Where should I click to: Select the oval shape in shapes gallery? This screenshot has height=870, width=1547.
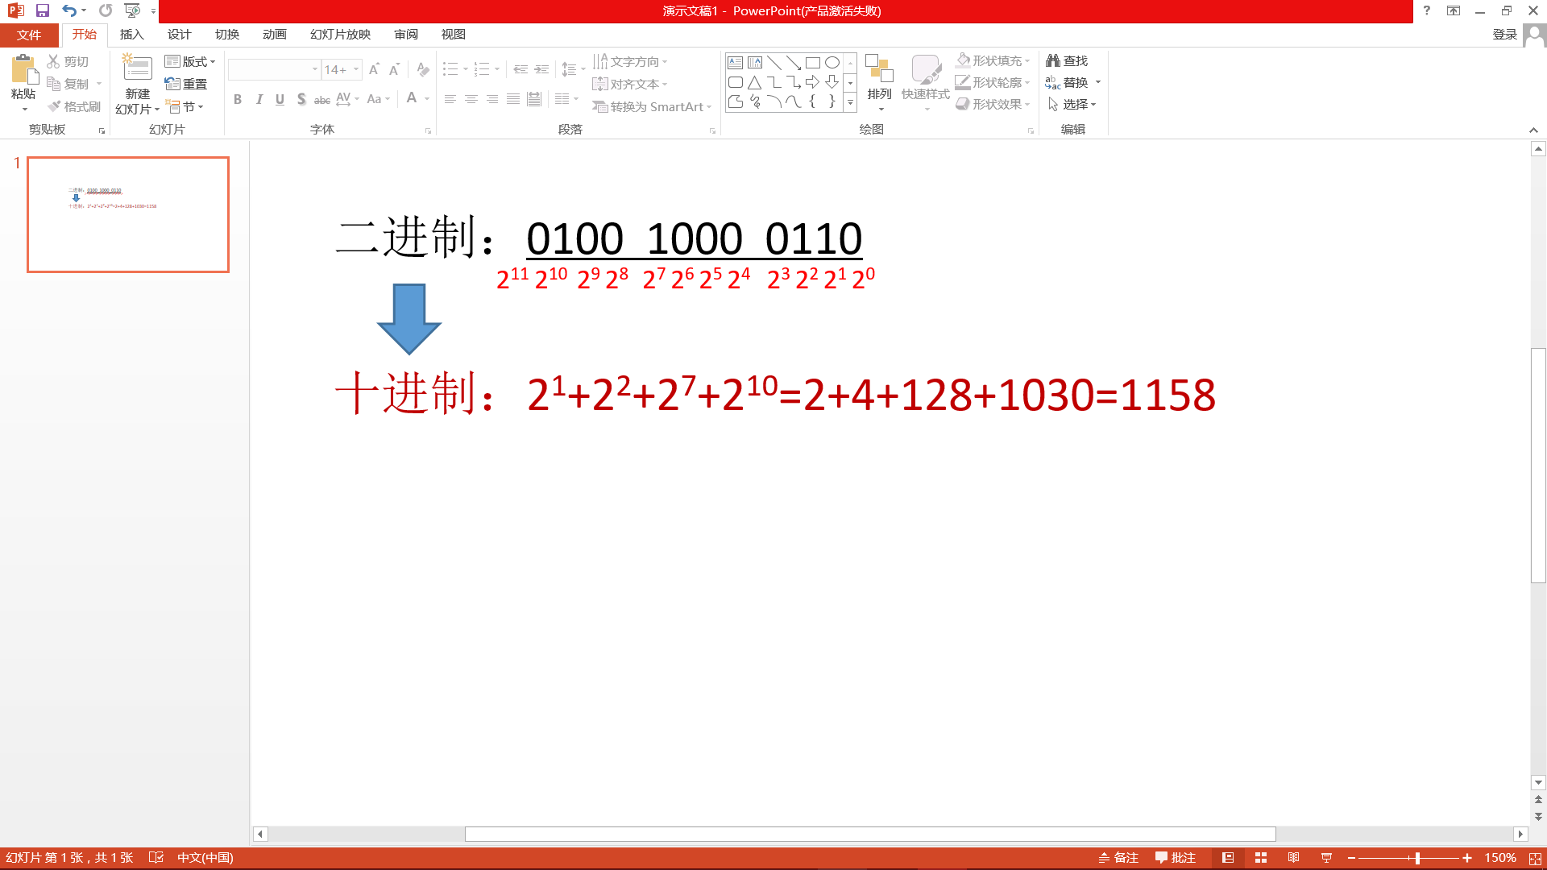click(x=832, y=62)
